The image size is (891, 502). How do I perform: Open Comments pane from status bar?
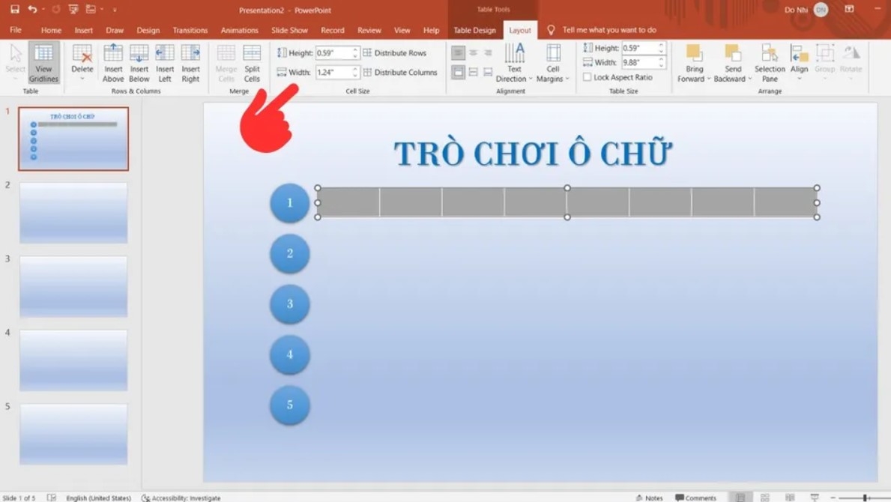(696, 498)
